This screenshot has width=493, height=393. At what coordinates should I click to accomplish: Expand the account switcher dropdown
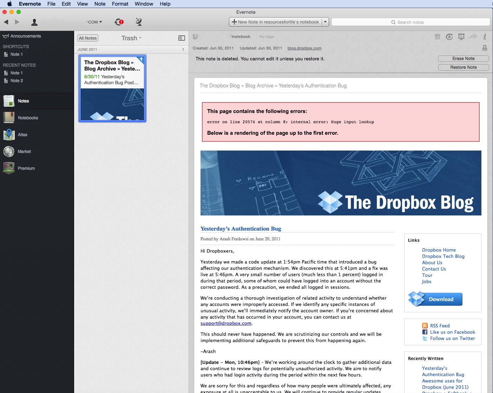click(95, 22)
